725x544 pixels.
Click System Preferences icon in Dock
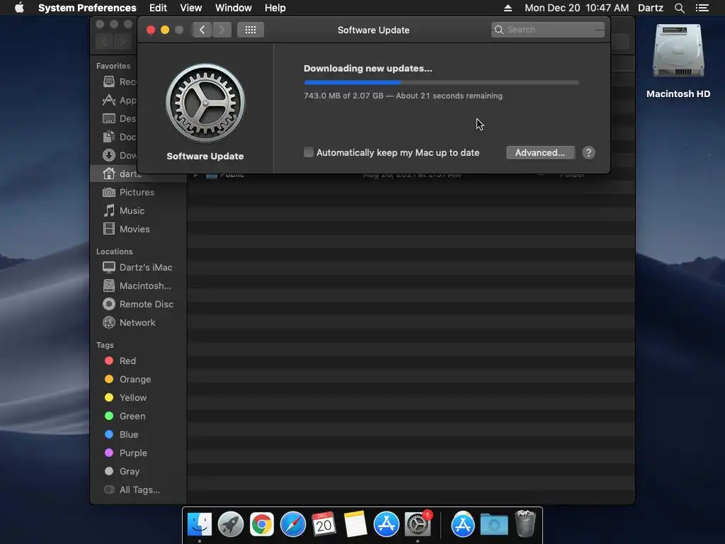pyautogui.click(x=418, y=524)
